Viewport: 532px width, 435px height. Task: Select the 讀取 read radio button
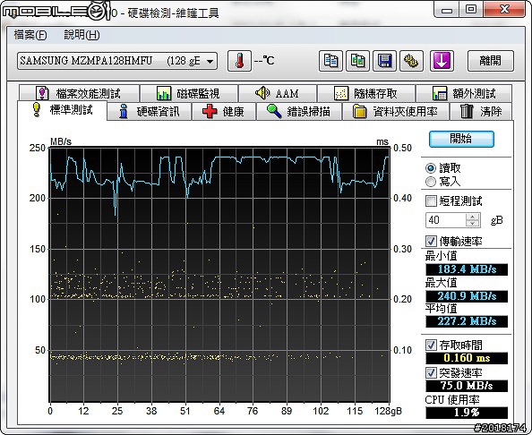431,168
